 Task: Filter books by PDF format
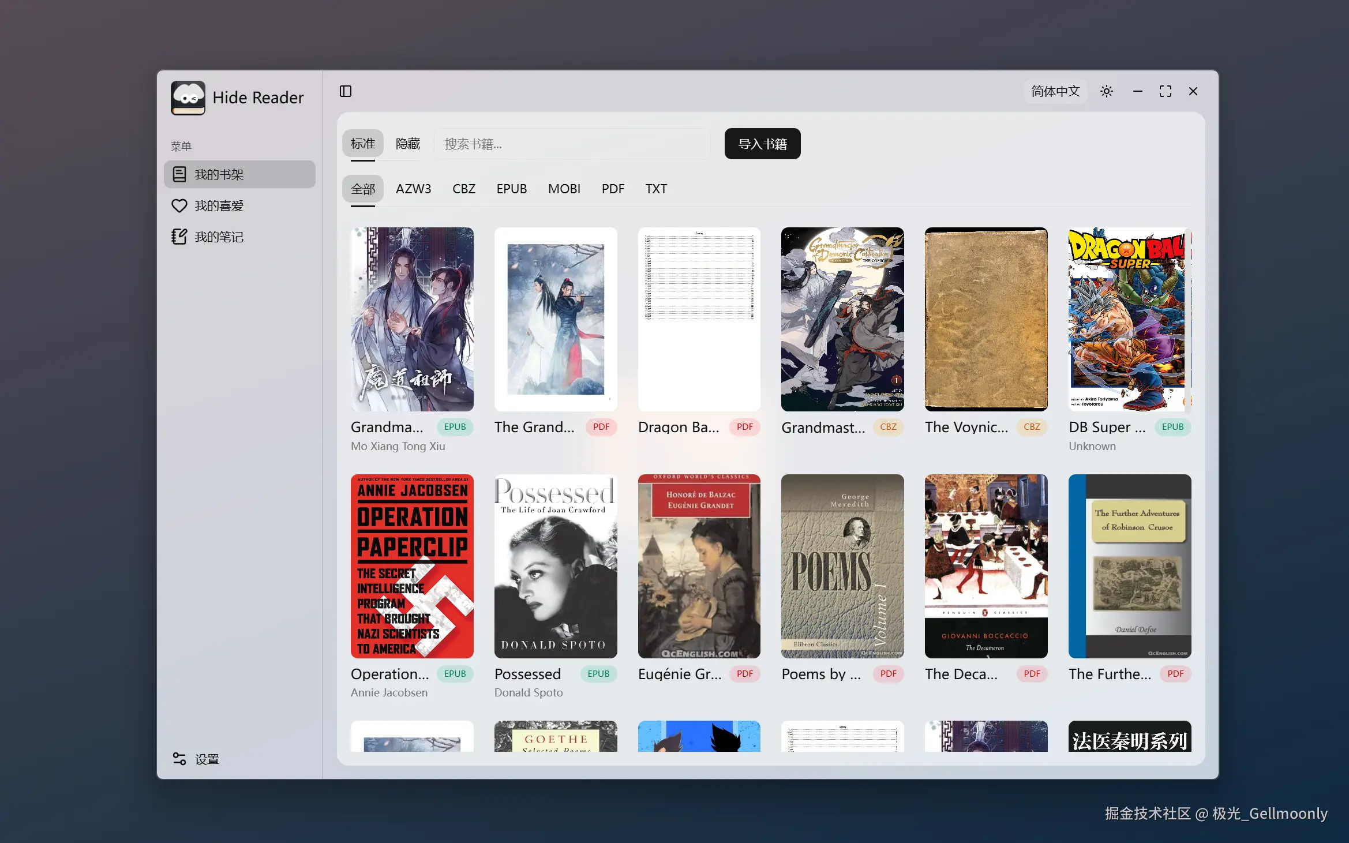[x=613, y=189]
